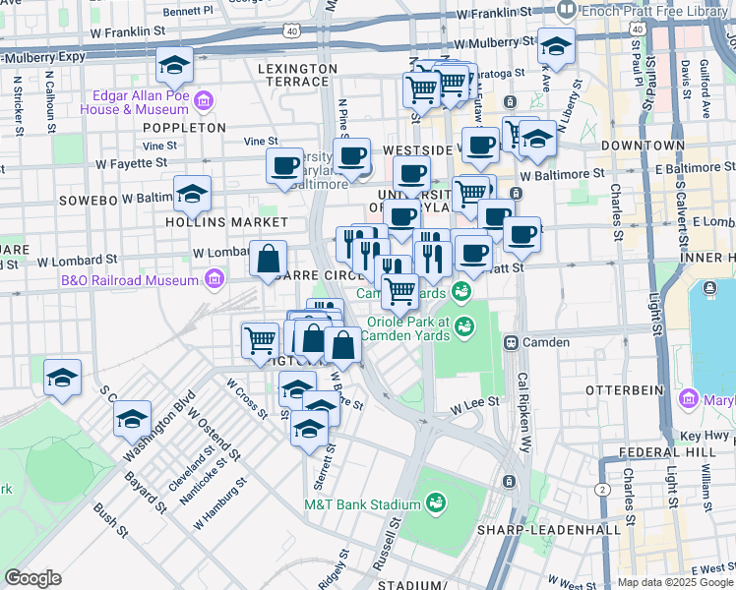
Task: Open the purple museum pin near Otterbein
Action: [x=689, y=399]
